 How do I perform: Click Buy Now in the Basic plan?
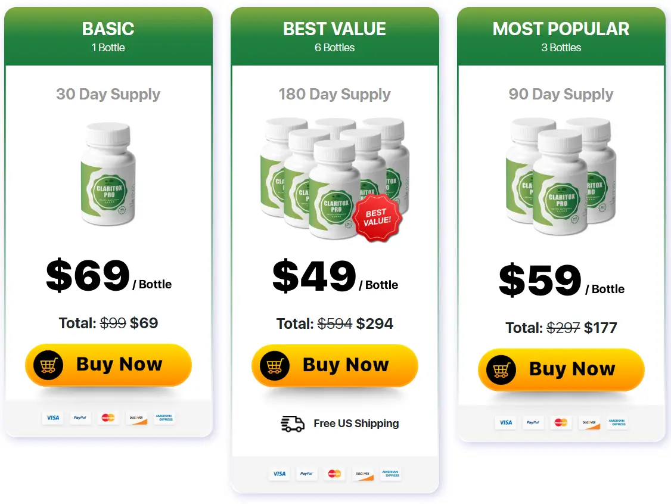tap(108, 364)
